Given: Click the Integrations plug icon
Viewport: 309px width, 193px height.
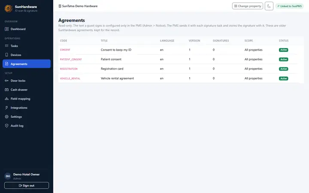Looking at the screenshot, I should tap(7, 108).
